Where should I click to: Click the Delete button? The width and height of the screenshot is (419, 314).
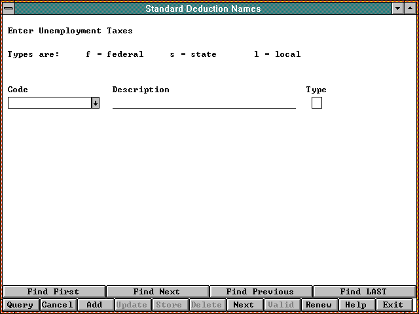click(206, 305)
